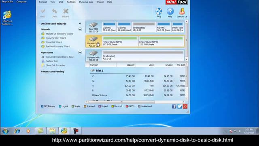Open the file explorer folder taskbar icon
This screenshot has width=259, height=146.
[x=52, y=131]
